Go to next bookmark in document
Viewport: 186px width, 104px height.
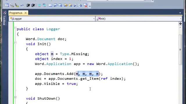pyautogui.click(x=80, y=5)
